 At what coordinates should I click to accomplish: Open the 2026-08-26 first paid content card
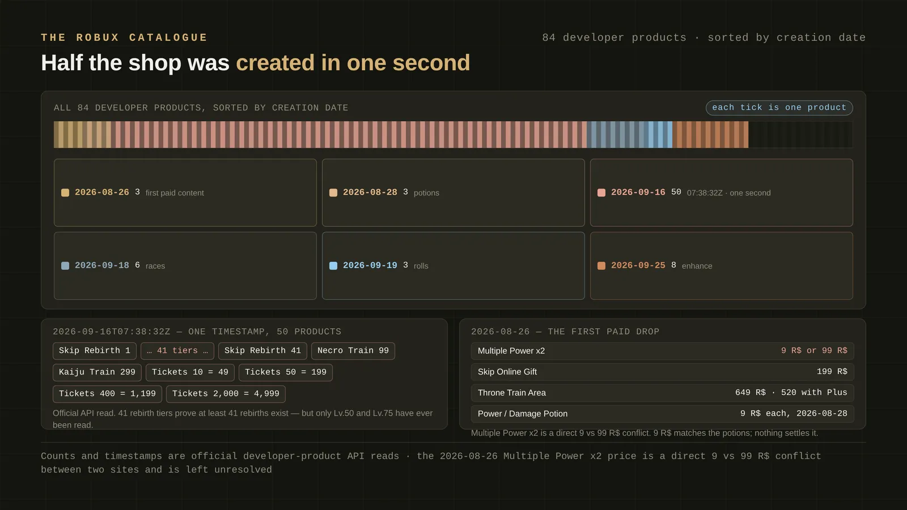(x=185, y=193)
